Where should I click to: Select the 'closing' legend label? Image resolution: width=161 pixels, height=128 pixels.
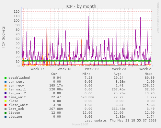15,117
